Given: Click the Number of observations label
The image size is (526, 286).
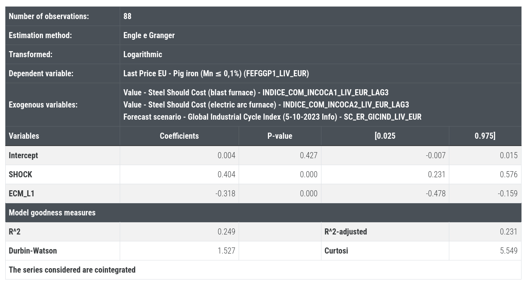Looking at the screenshot, I should click(x=49, y=16).
